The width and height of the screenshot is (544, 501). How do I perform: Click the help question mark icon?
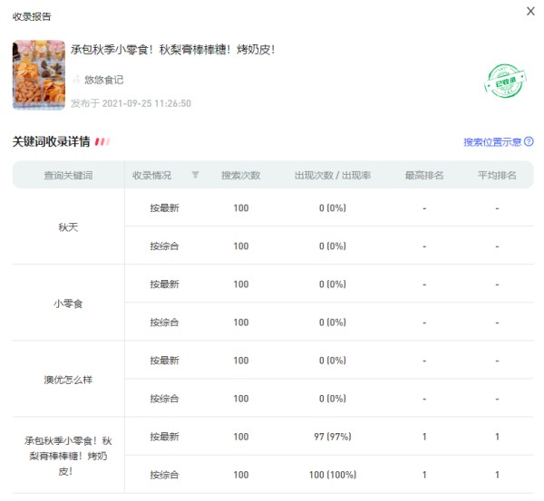coord(529,142)
